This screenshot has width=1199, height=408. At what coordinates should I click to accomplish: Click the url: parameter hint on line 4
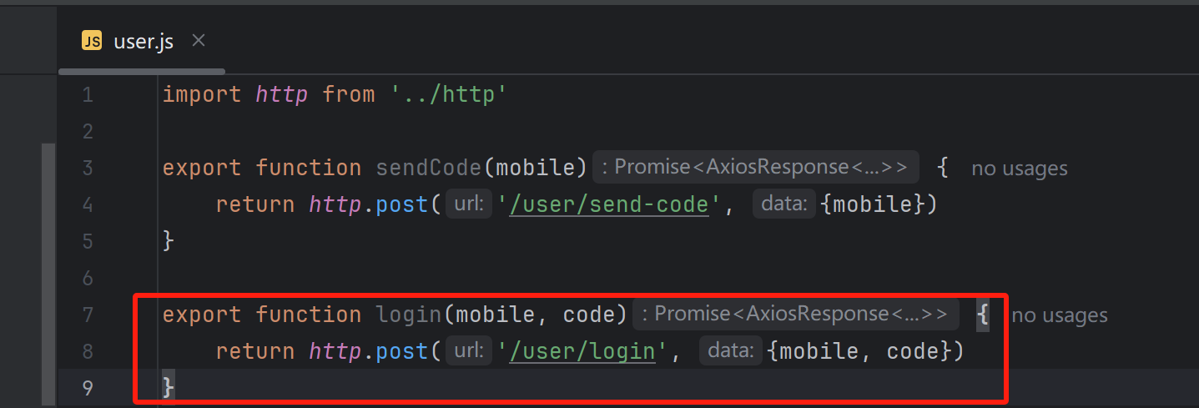[470, 204]
